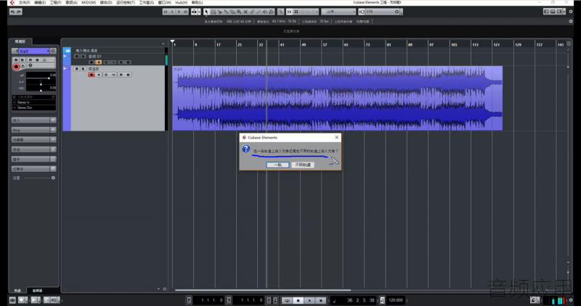The width and height of the screenshot is (581, 306).
Task: Select the Draw pencil tool
Action: (252, 12)
